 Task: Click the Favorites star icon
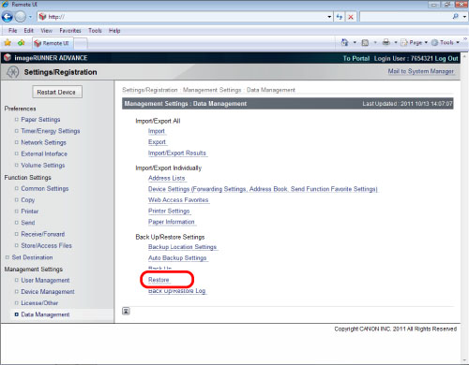(x=8, y=43)
